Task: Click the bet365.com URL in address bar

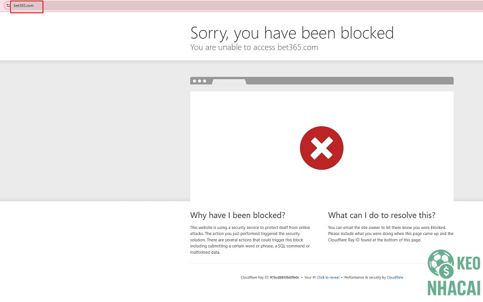Action: [24, 5]
